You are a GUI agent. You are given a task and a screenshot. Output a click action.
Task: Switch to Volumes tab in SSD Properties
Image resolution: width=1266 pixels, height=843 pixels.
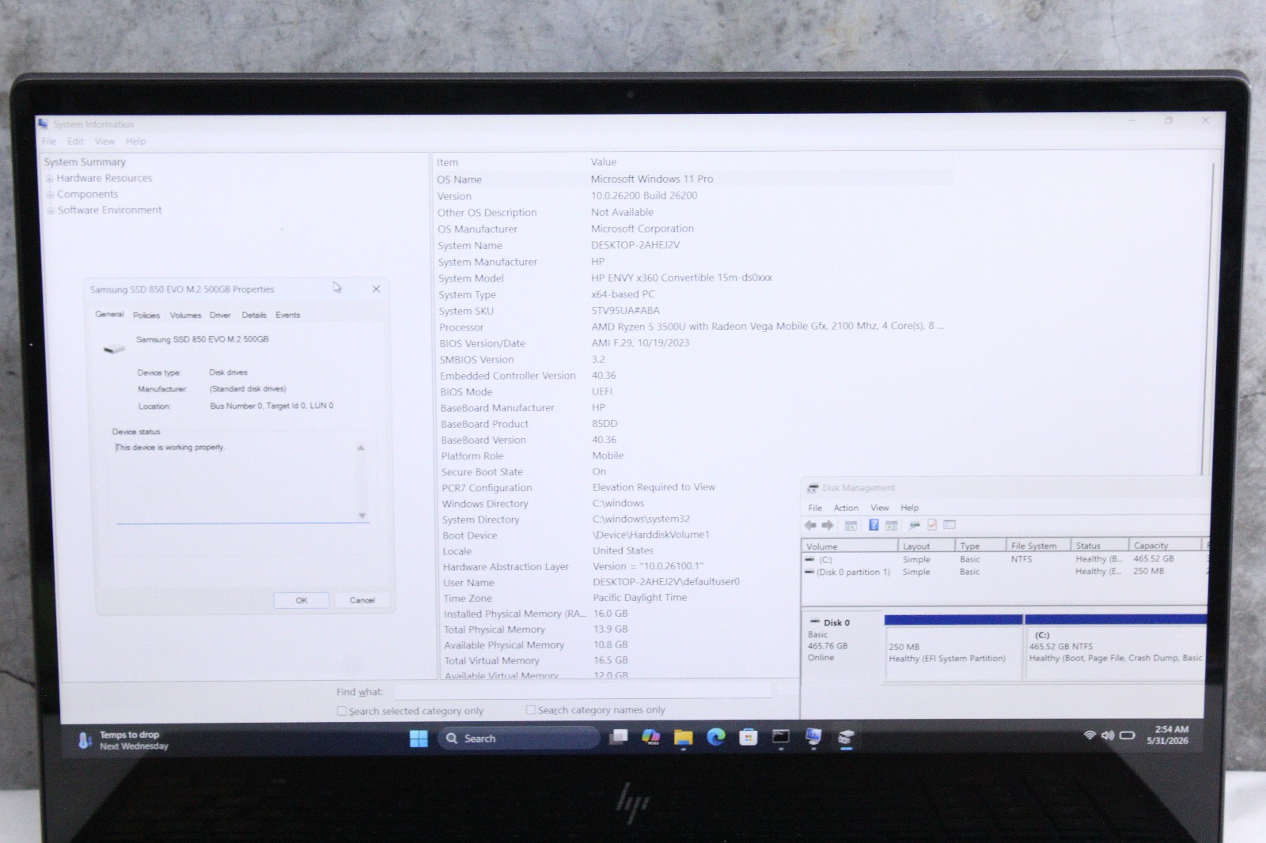(x=185, y=315)
